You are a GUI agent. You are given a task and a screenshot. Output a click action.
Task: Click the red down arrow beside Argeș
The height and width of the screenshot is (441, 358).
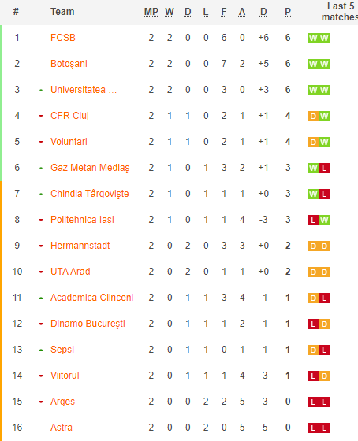tap(41, 402)
